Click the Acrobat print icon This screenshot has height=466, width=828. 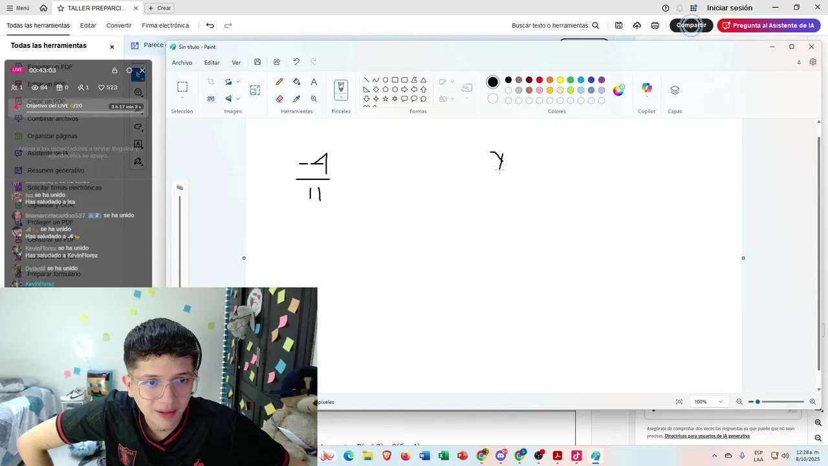point(655,25)
